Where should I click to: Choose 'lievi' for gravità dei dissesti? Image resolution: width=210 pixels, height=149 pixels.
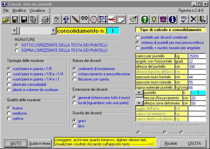pos(74,126)
